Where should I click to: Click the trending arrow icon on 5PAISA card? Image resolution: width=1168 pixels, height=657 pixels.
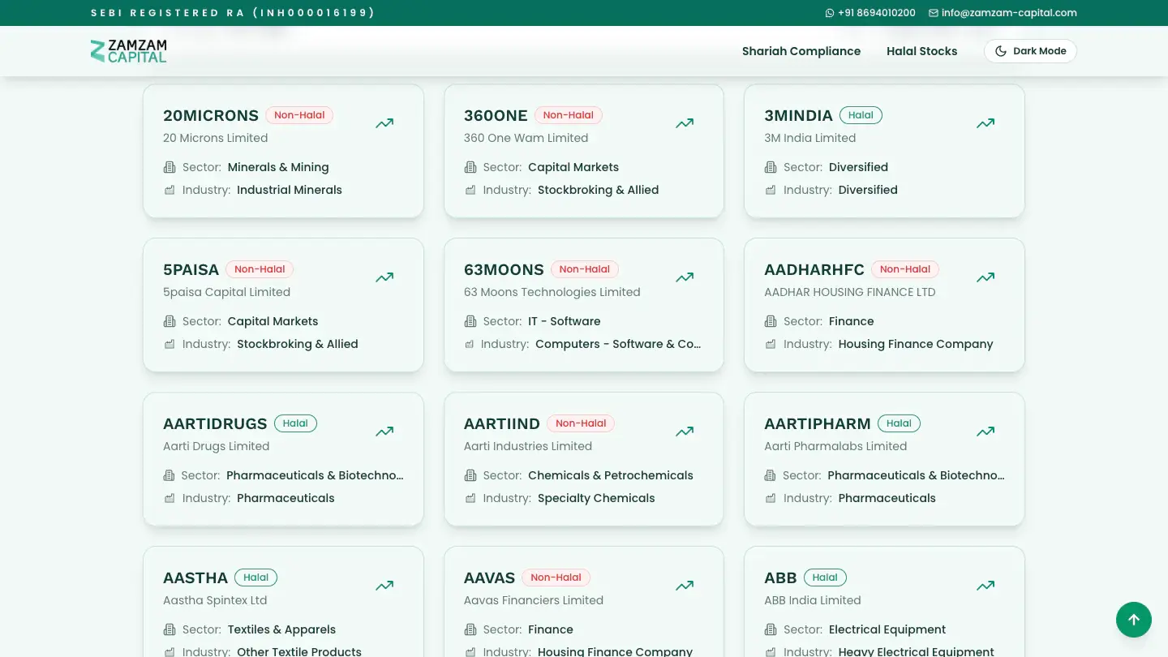tap(384, 277)
